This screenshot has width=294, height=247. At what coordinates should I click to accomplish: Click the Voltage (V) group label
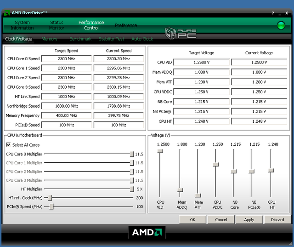[160, 135]
